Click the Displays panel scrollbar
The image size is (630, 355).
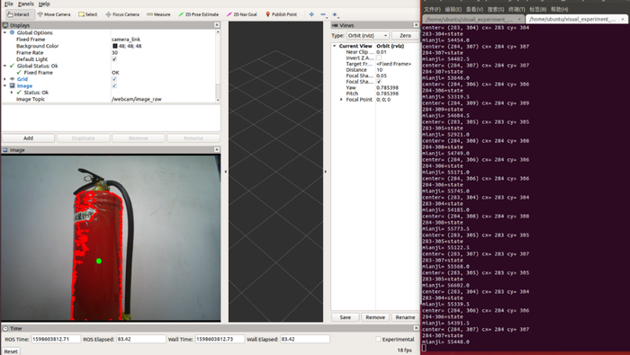coord(218,66)
